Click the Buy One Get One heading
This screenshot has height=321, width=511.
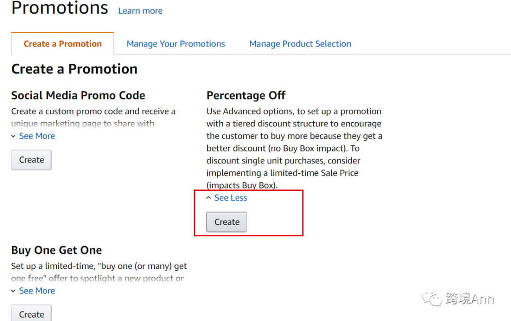[x=56, y=250]
